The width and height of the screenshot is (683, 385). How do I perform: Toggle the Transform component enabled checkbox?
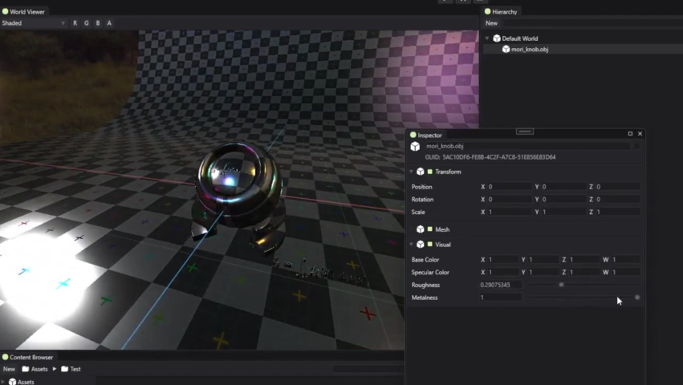coord(430,172)
